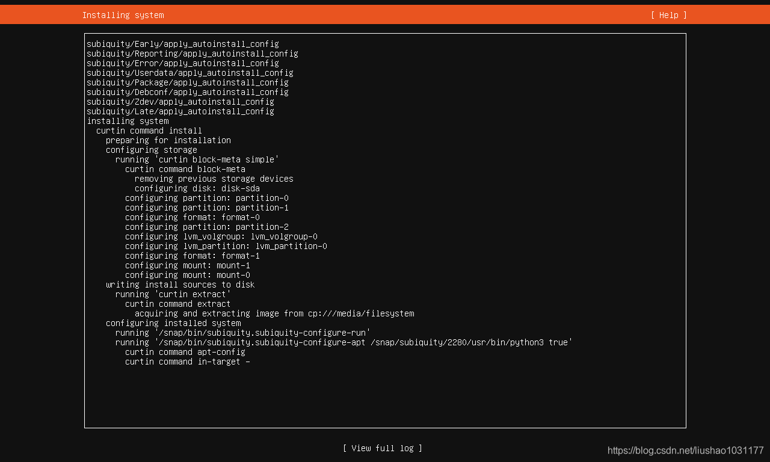Click the 'configuring lvm_volgroup: lvm_volgroup-0' line
This screenshot has height=462, width=770.
pyautogui.click(x=221, y=236)
